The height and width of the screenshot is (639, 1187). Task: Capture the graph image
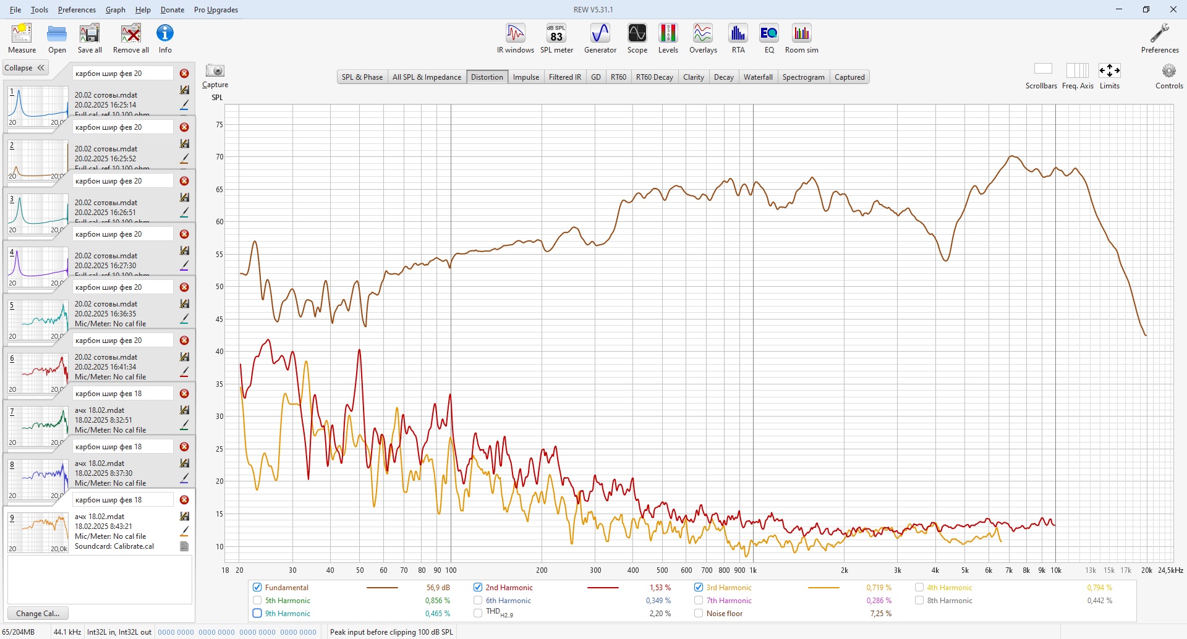(x=215, y=76)
